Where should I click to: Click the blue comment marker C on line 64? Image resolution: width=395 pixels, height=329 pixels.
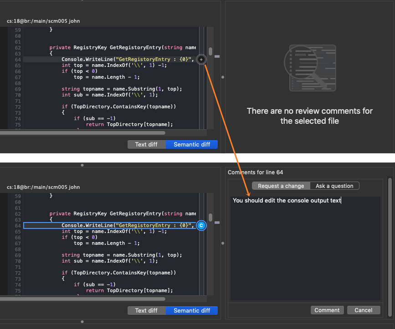(201, 226)
